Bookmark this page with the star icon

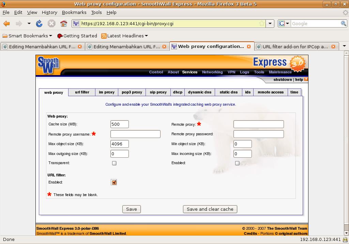click(x=262, y=23)
